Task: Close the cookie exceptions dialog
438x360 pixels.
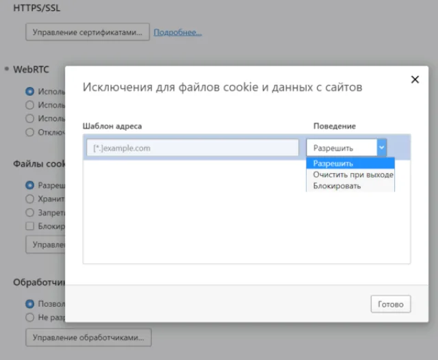Action: 415,79
